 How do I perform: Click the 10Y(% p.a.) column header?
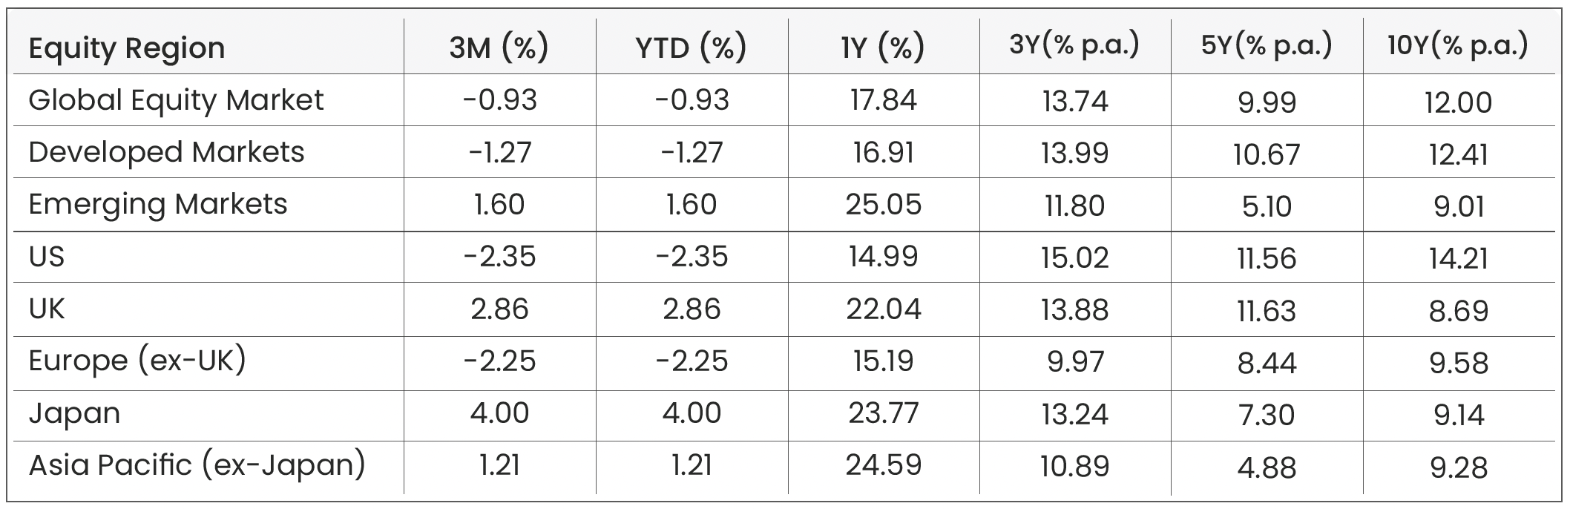1458,46
